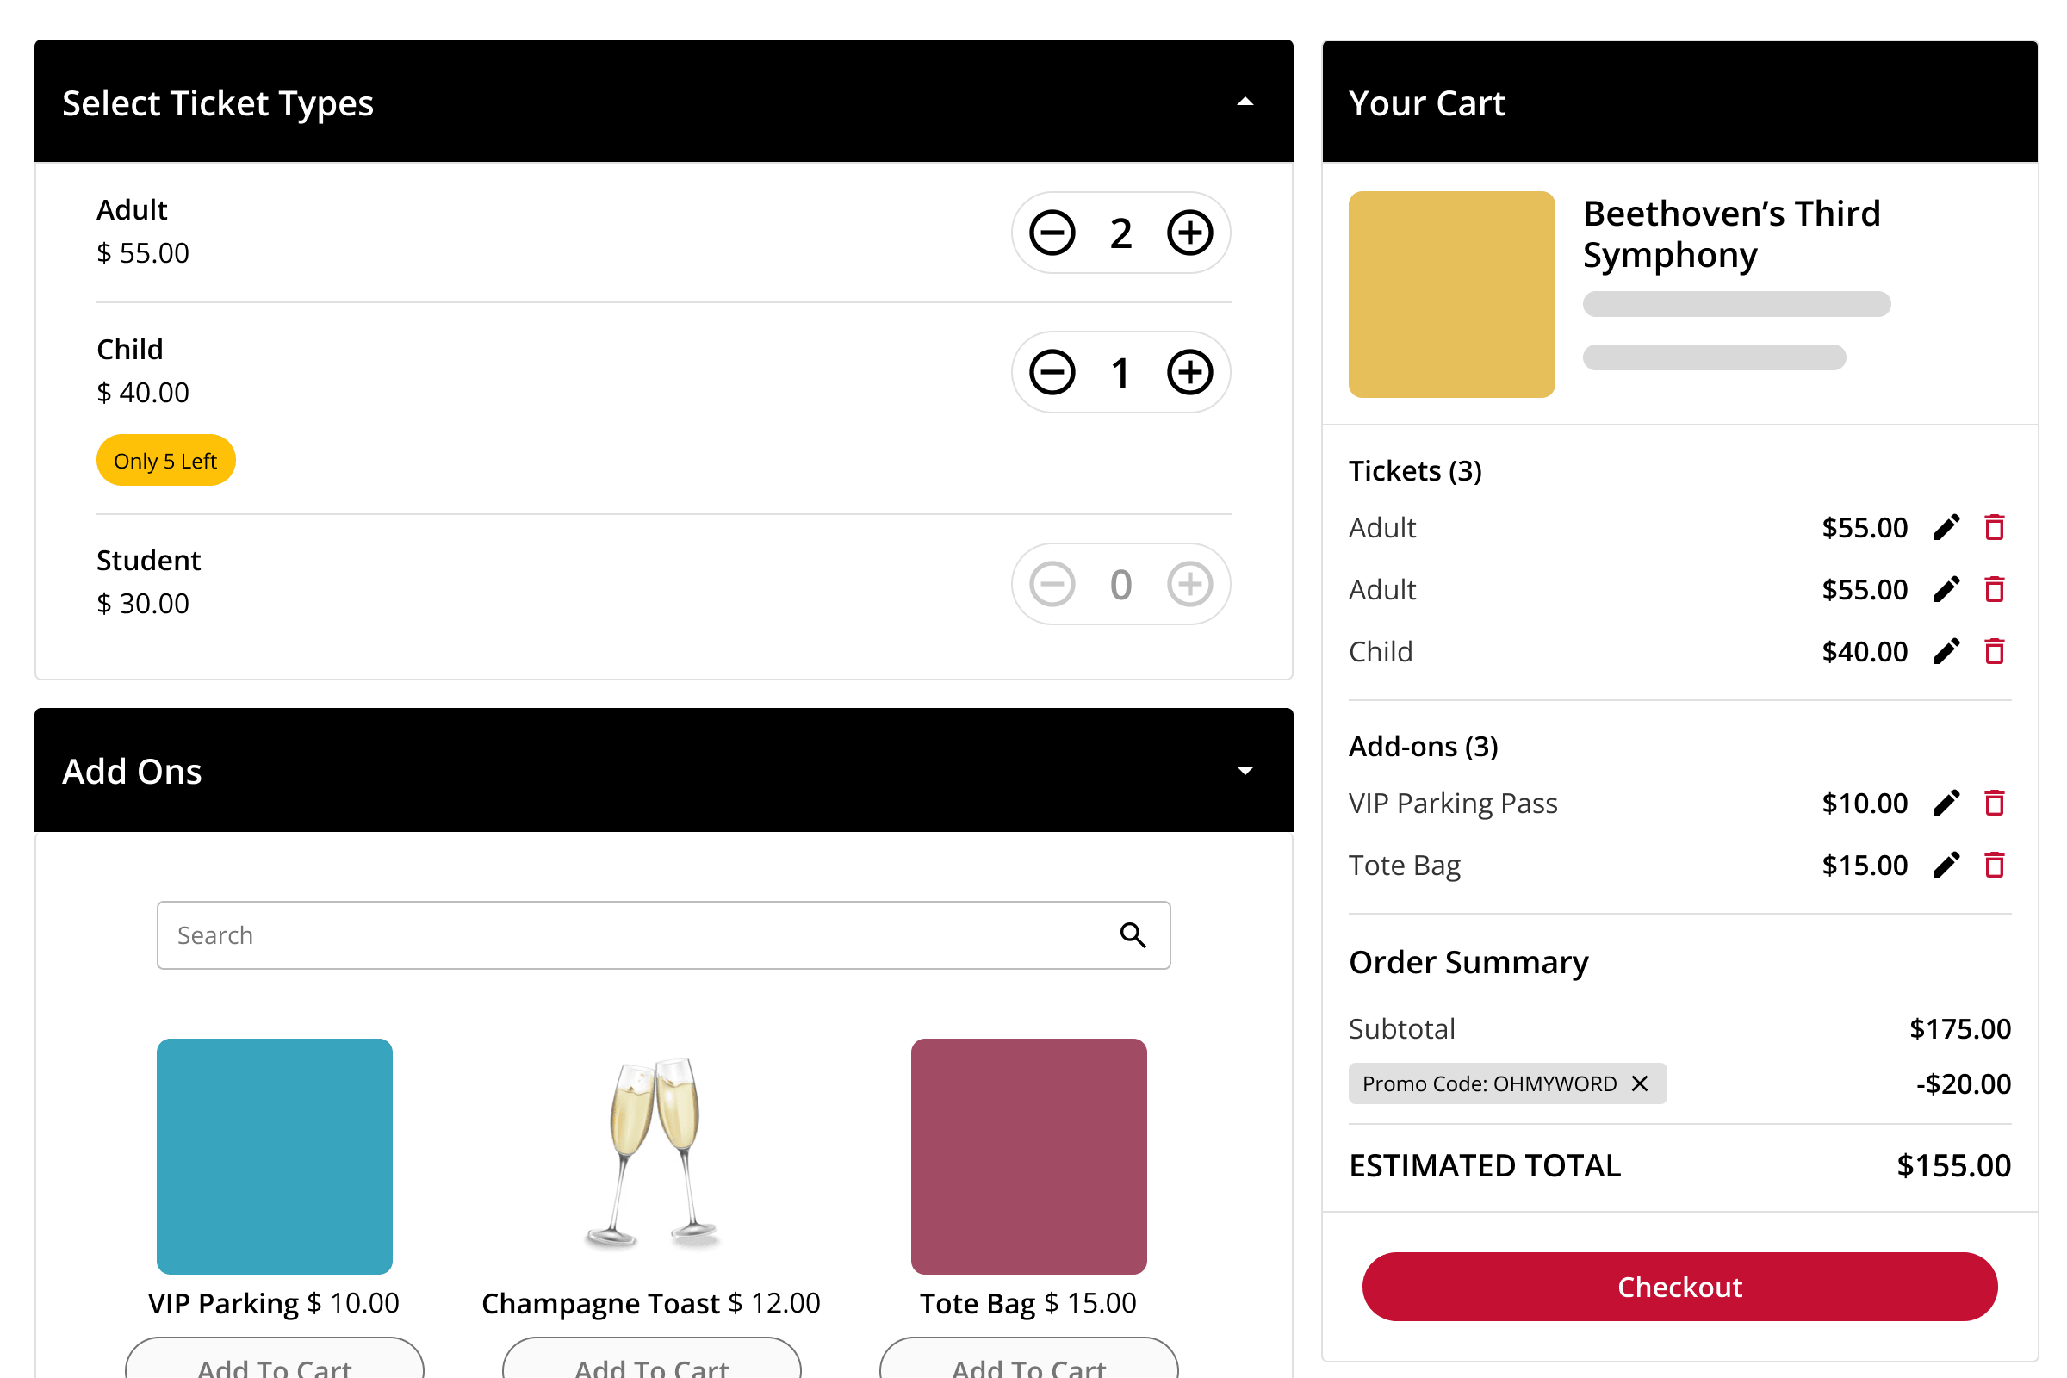Delete the Child ticket from cart
Viewport: 2067px width, 1378px height.
(x=1995, y=651)
